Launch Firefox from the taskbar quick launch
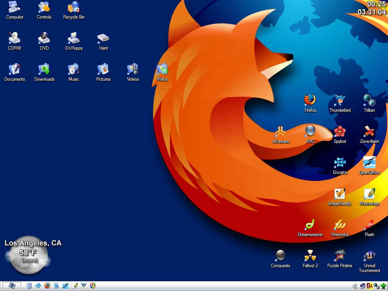 (x=47, y=286)
